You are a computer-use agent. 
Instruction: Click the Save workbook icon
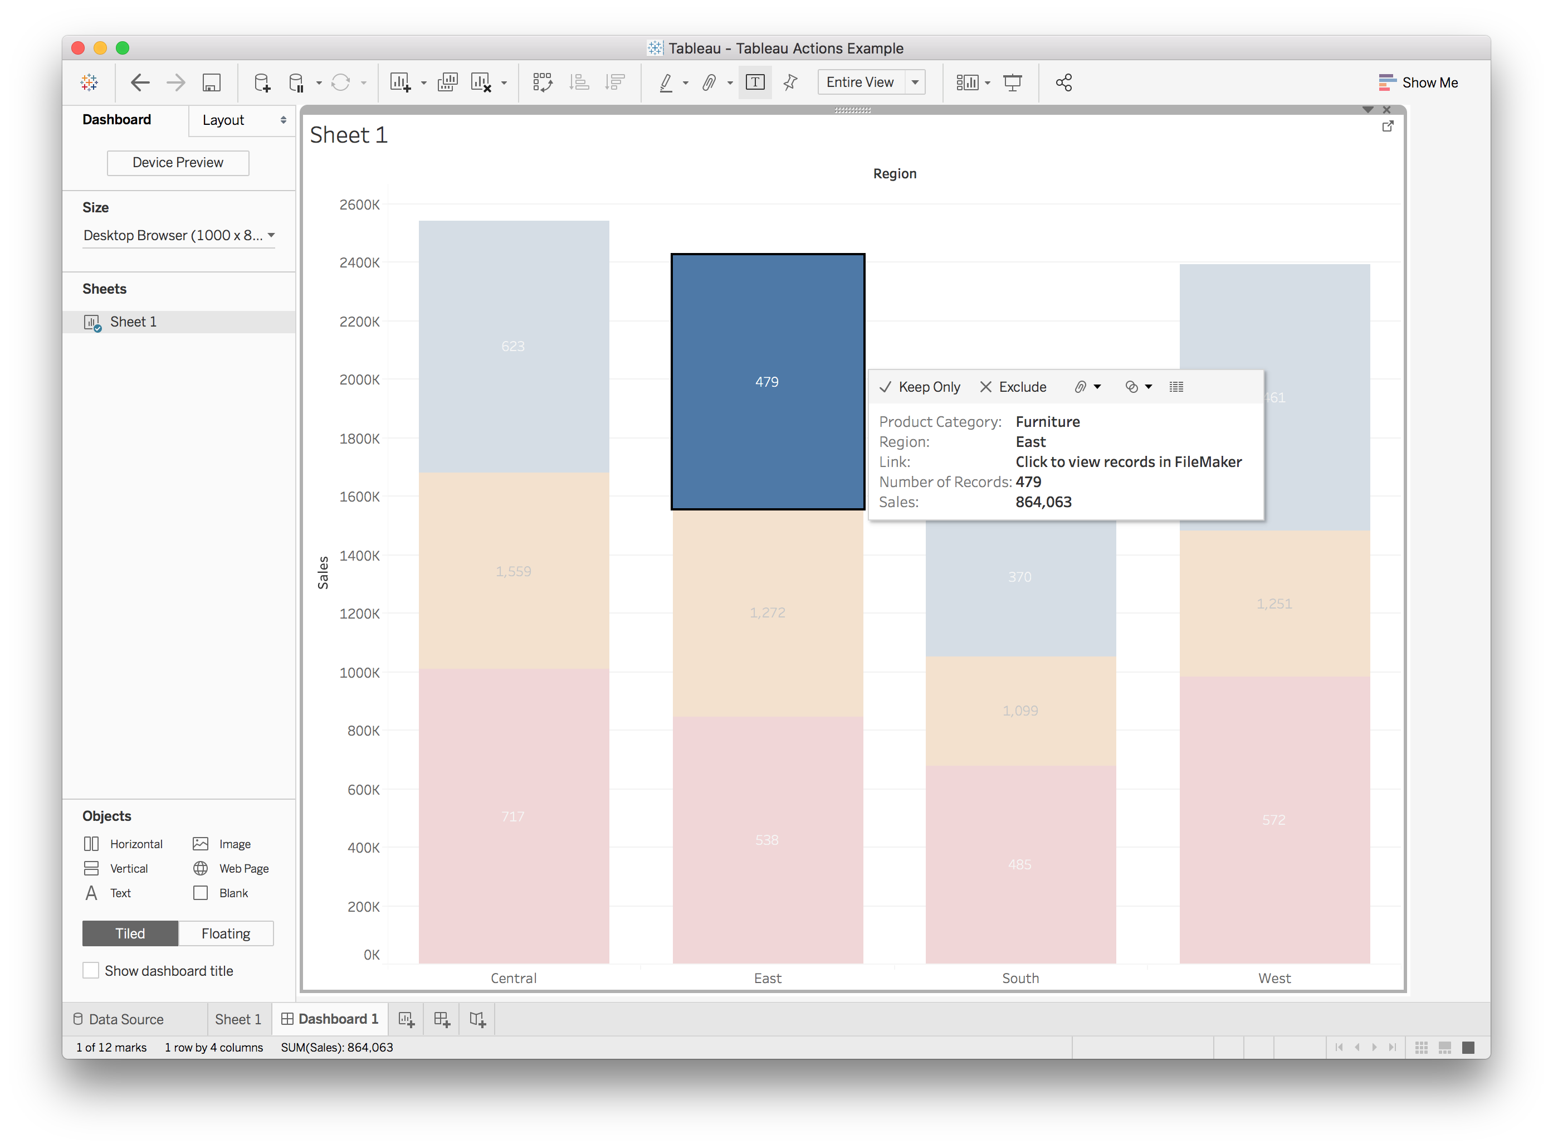click(x=211, y=82)
